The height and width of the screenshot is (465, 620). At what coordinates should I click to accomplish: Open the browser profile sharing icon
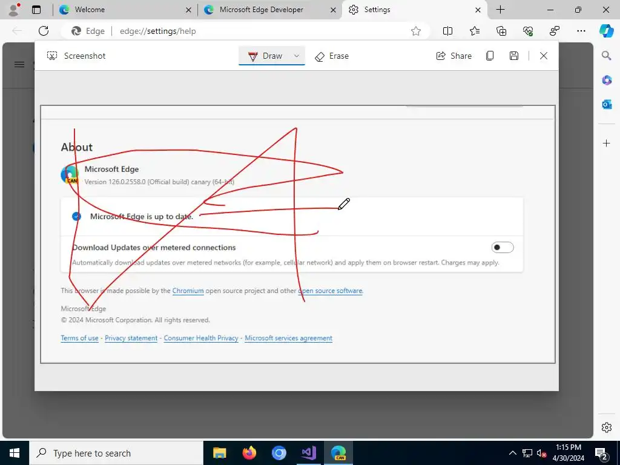coord(555,31)
